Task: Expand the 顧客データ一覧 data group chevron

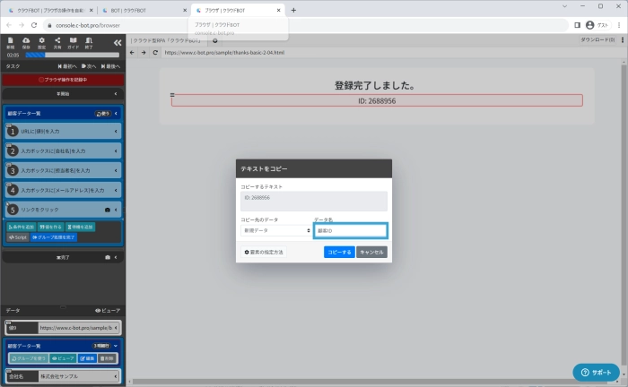Action: click(x=116, y=345)
